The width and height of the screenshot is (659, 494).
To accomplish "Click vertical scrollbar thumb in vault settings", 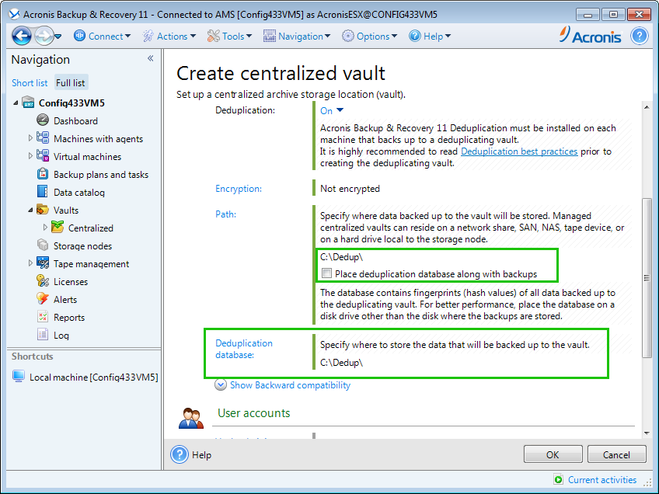I will coord(647,277).
